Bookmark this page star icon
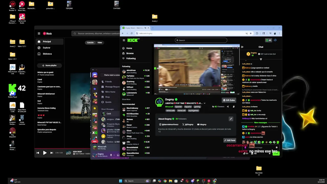This screenshot has width=327, height=184. (251, 33)
